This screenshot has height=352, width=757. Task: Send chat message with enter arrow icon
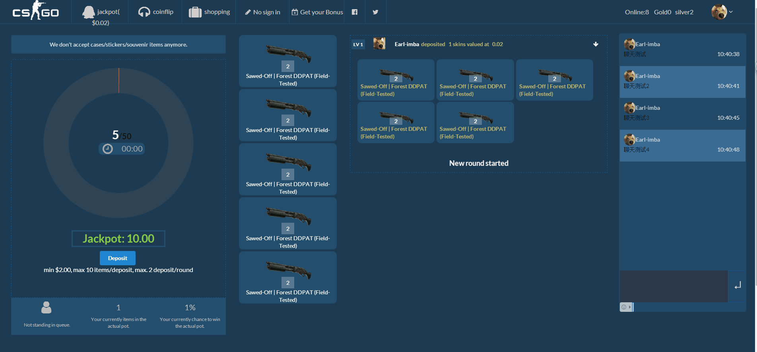[738, 286]
